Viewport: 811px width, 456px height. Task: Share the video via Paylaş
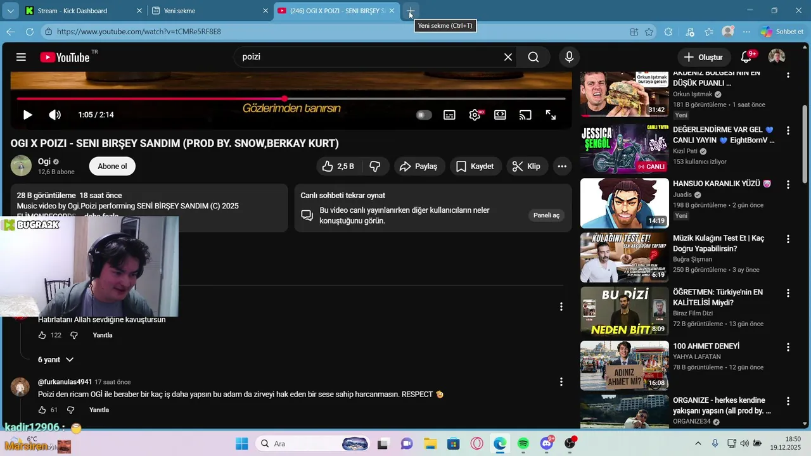click(x=418, y=166)
